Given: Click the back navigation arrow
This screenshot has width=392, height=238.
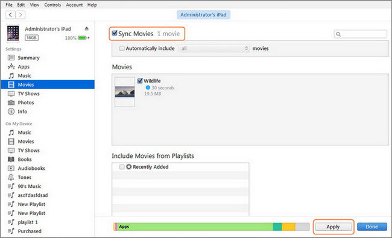Looking at the screenshot, I should pyautogui.click(x=10, y=15).
